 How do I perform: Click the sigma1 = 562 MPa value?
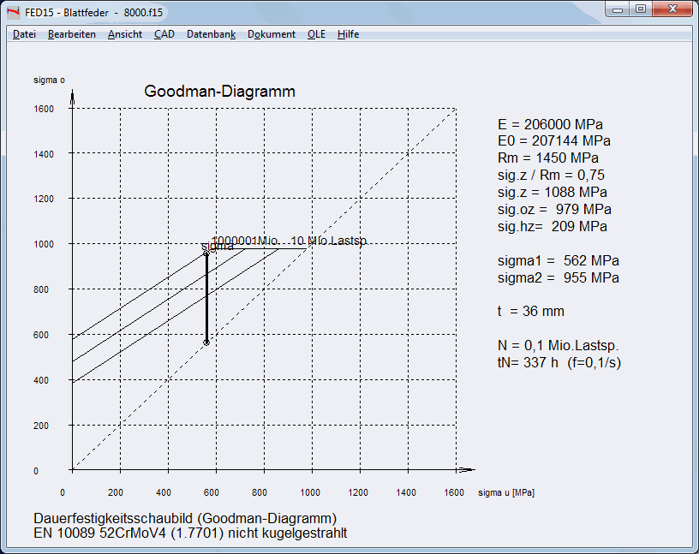(x=559, y=260)
